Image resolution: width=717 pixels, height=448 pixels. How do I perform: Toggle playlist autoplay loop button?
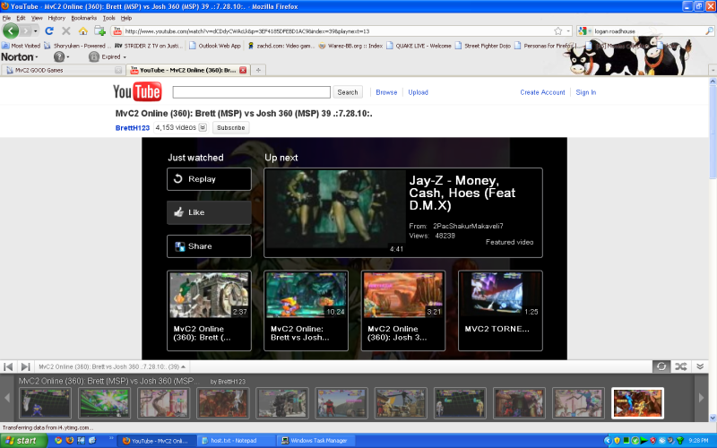[x=661, y=366]
